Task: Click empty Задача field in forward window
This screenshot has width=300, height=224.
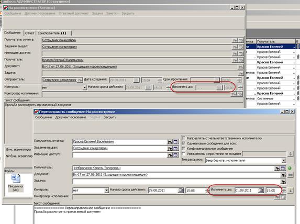Action: tap(176, 182)
